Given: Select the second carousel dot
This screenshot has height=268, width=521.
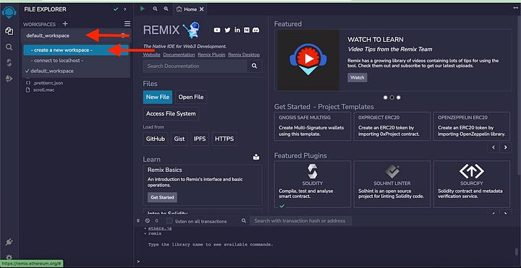Looking at the screenshot, I should [x=391, y=98].
